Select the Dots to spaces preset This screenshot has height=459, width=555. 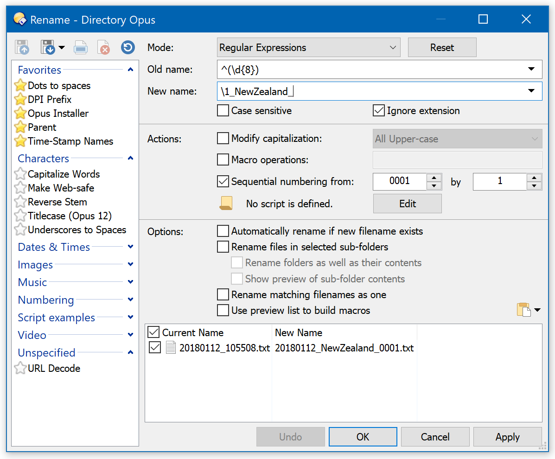click(x=59, y=86)
